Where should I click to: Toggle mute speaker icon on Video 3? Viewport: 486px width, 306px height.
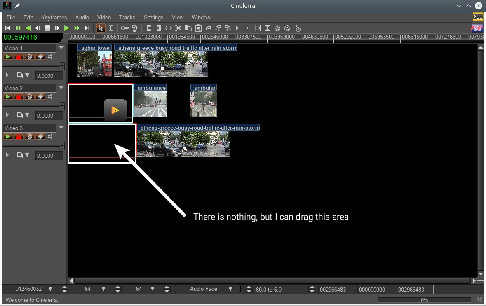pyautogui.click(x=50, y=137)
